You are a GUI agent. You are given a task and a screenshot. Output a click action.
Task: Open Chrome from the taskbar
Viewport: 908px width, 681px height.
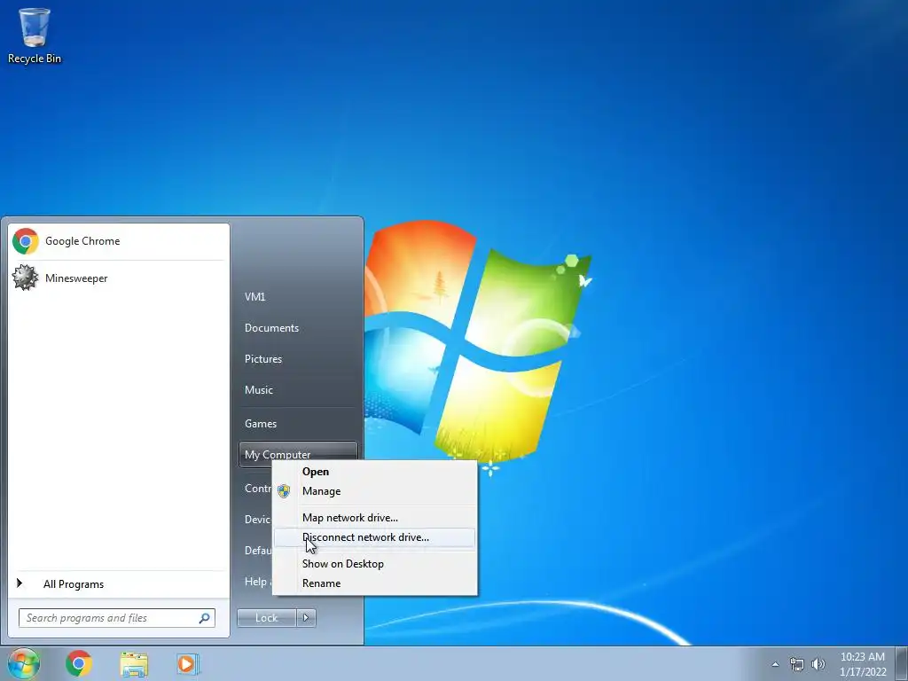point(79,663)
